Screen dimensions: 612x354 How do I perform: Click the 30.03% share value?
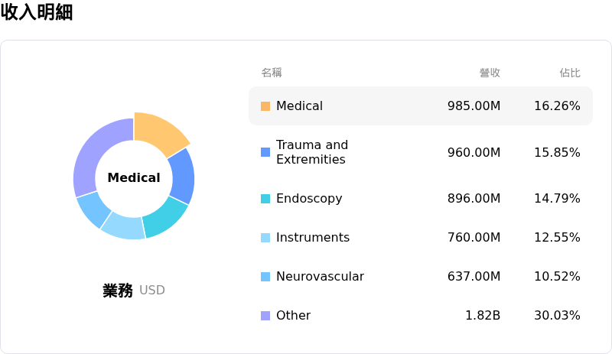557,316
